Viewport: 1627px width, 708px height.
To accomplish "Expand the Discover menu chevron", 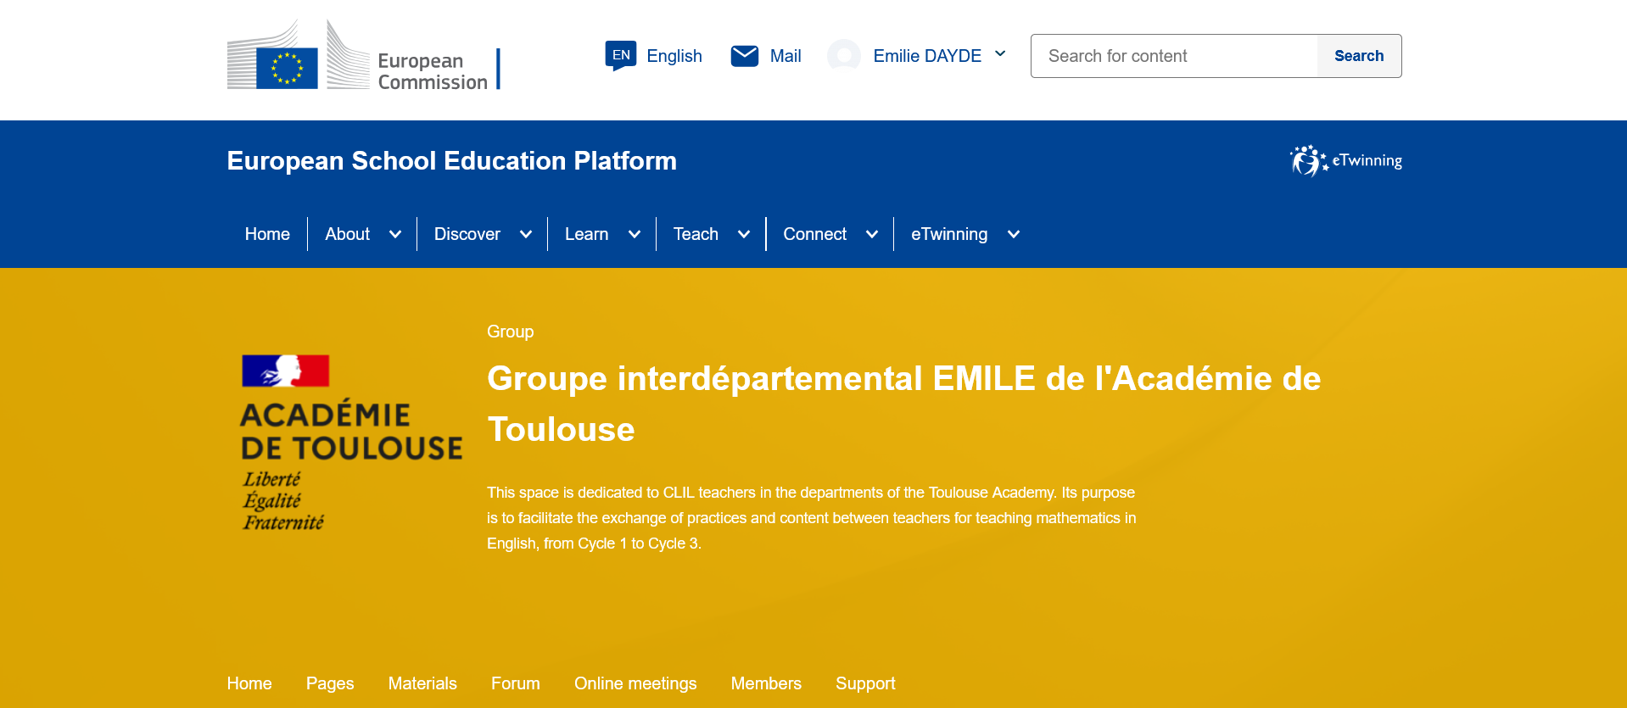I will click(x=526, y=234).
